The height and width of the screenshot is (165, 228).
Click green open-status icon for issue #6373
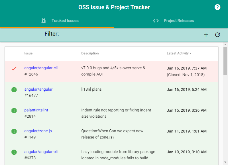pyautogui.click(x=14, y=152)
